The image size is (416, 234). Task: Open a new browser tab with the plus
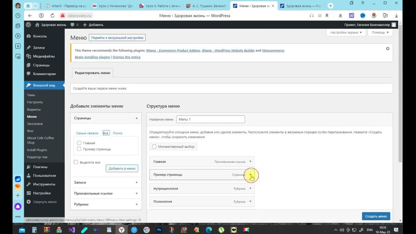coord(331,6)
